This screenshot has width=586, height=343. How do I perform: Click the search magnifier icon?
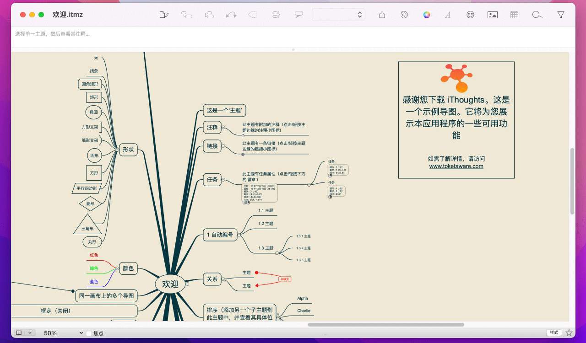point(537,15)
